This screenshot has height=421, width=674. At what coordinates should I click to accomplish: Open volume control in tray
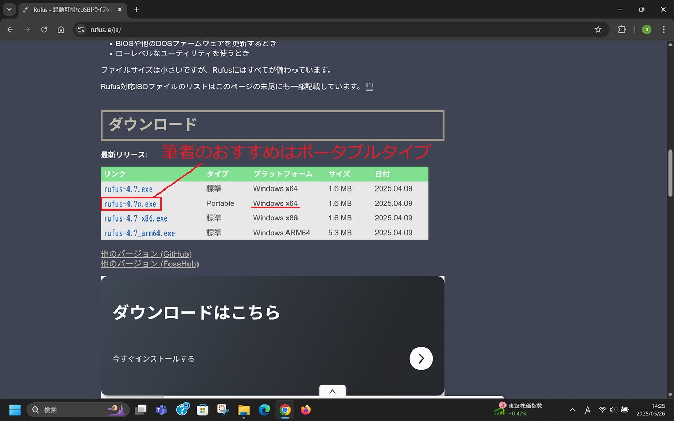tap(613, 409)
